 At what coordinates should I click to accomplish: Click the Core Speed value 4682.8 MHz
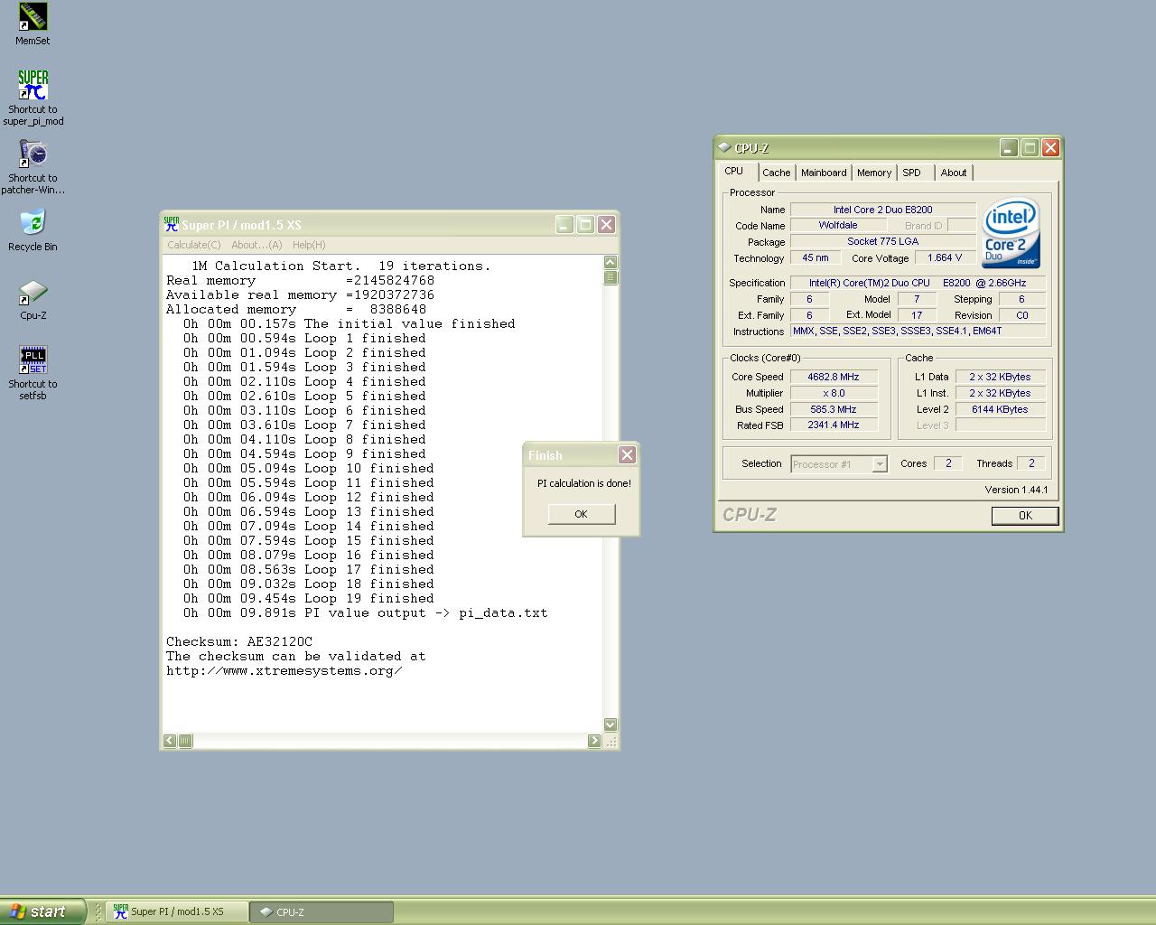(x=834, y=377)
